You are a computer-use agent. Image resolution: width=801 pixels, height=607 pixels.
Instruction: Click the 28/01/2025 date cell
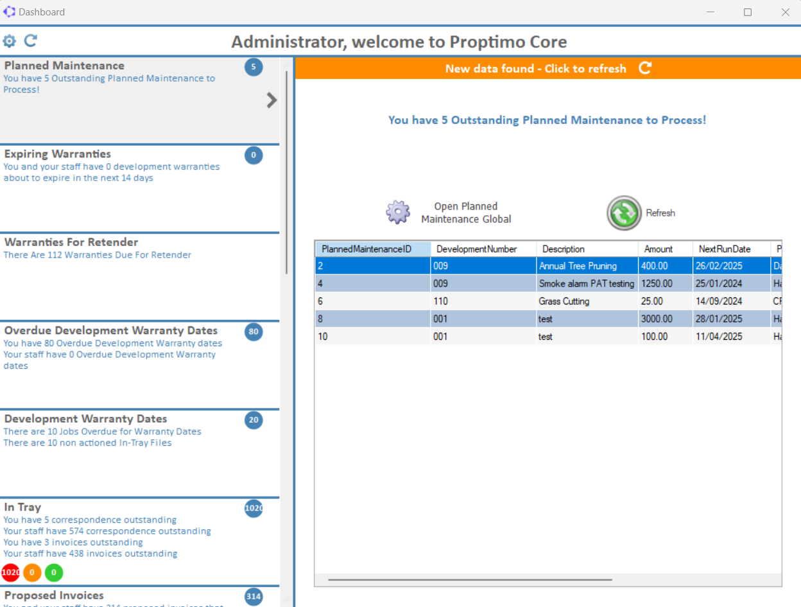pos(732,319)
